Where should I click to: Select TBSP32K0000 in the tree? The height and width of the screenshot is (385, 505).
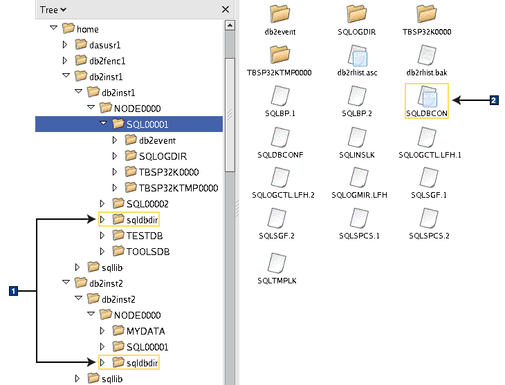click(169, 172)
